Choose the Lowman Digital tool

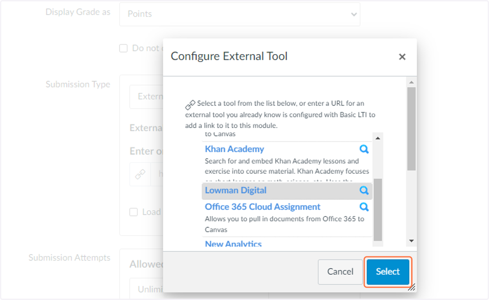236,190
